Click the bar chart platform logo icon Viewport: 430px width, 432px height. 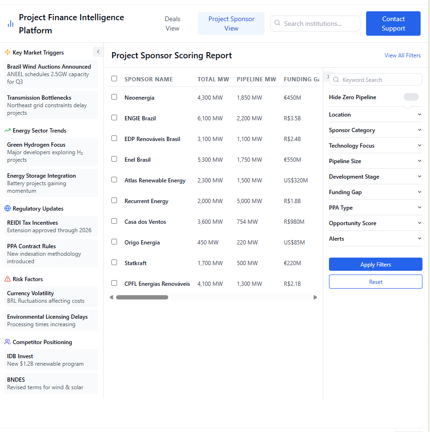pyautogui.click(x=10, y=24)
